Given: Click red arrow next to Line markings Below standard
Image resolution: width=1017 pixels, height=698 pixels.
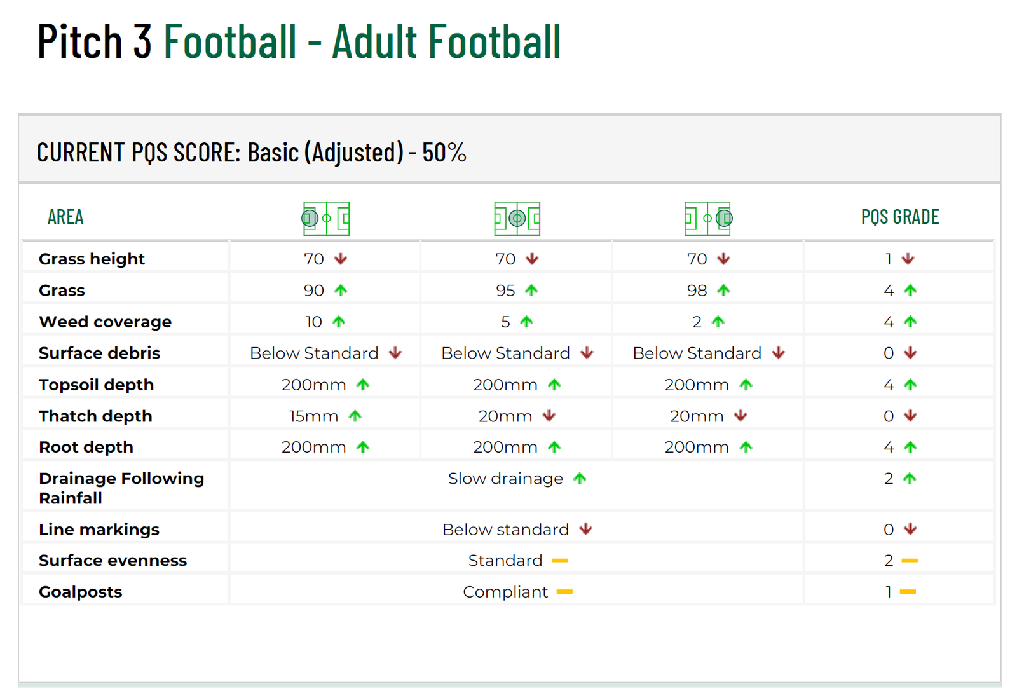Looking at the screenshot, I should click(586, 530).
